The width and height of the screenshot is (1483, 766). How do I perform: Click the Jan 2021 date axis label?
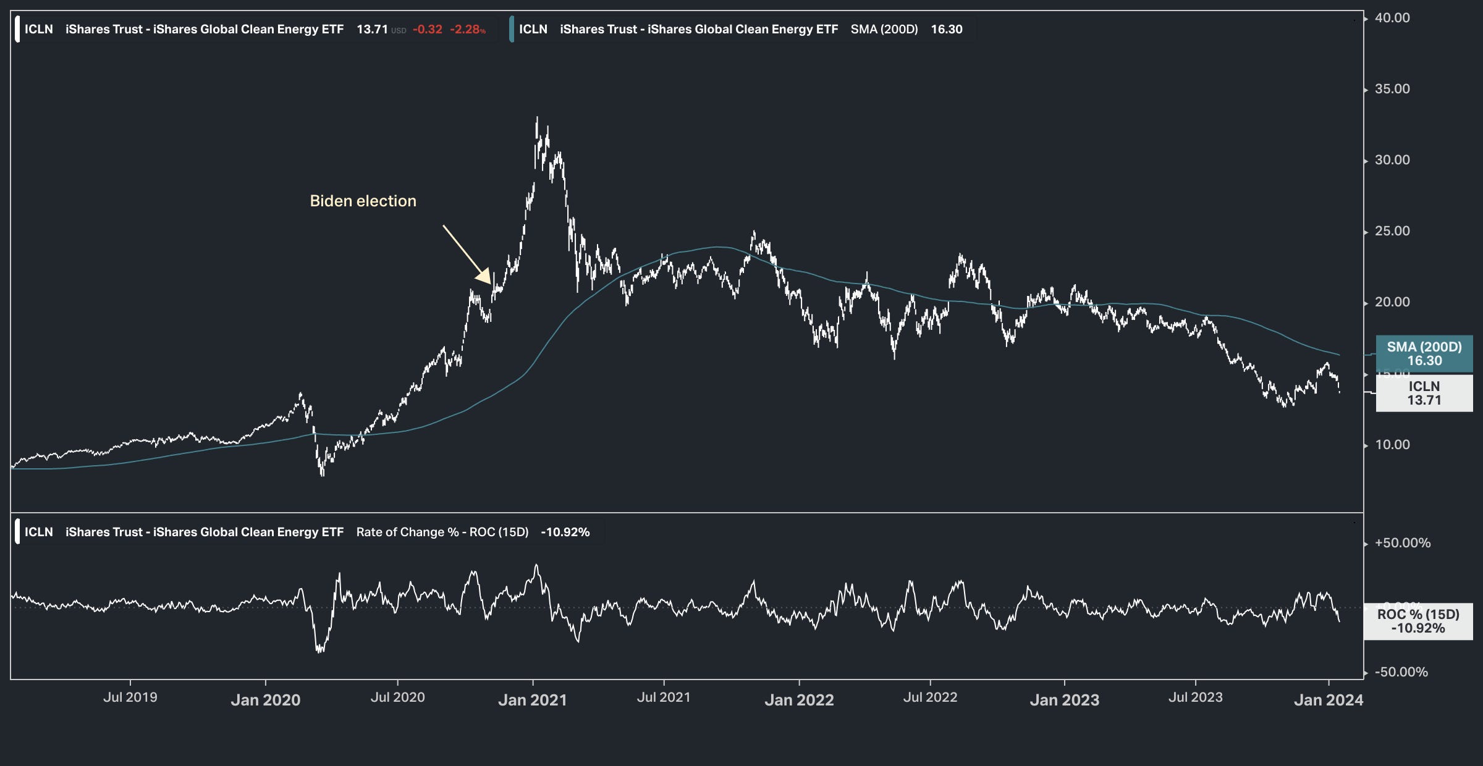[x=533, y=700]
